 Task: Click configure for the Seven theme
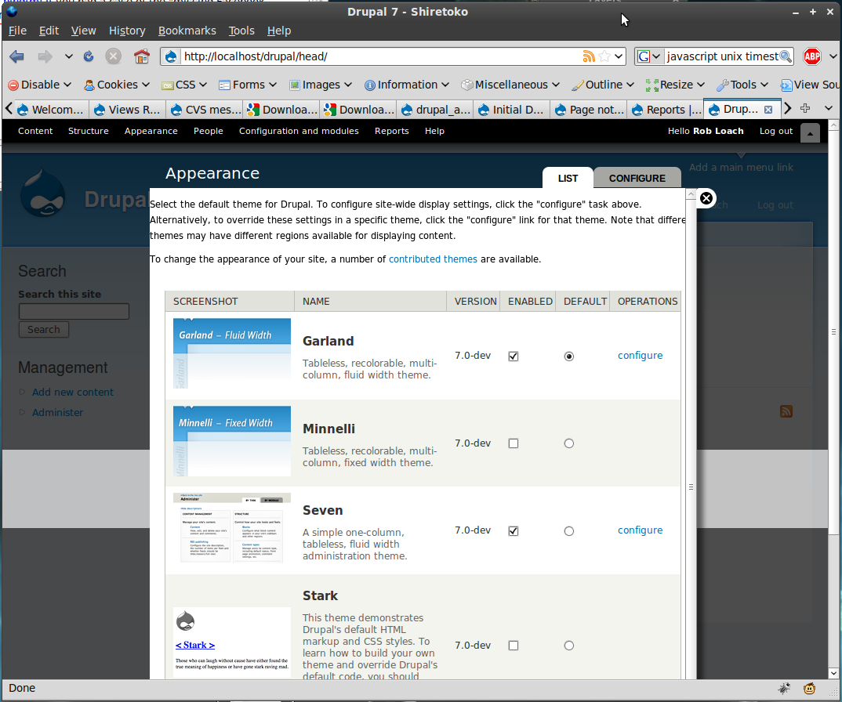pyautogui.click(x=640, y=530)
